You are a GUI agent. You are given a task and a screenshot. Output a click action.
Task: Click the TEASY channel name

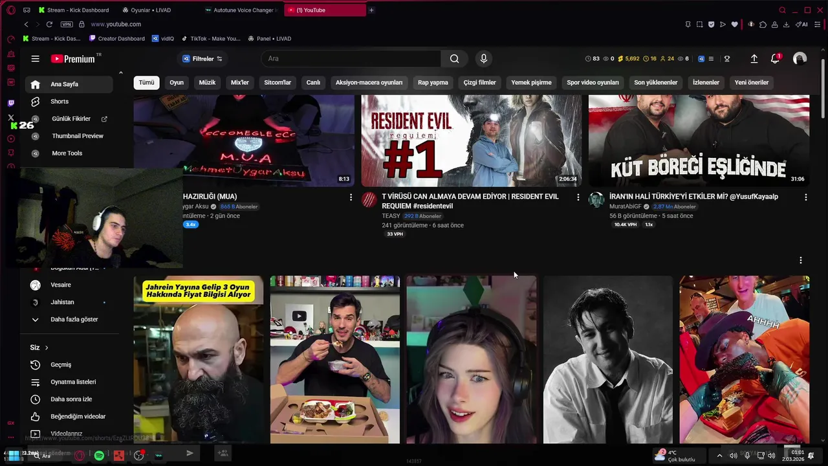[391, 216]
